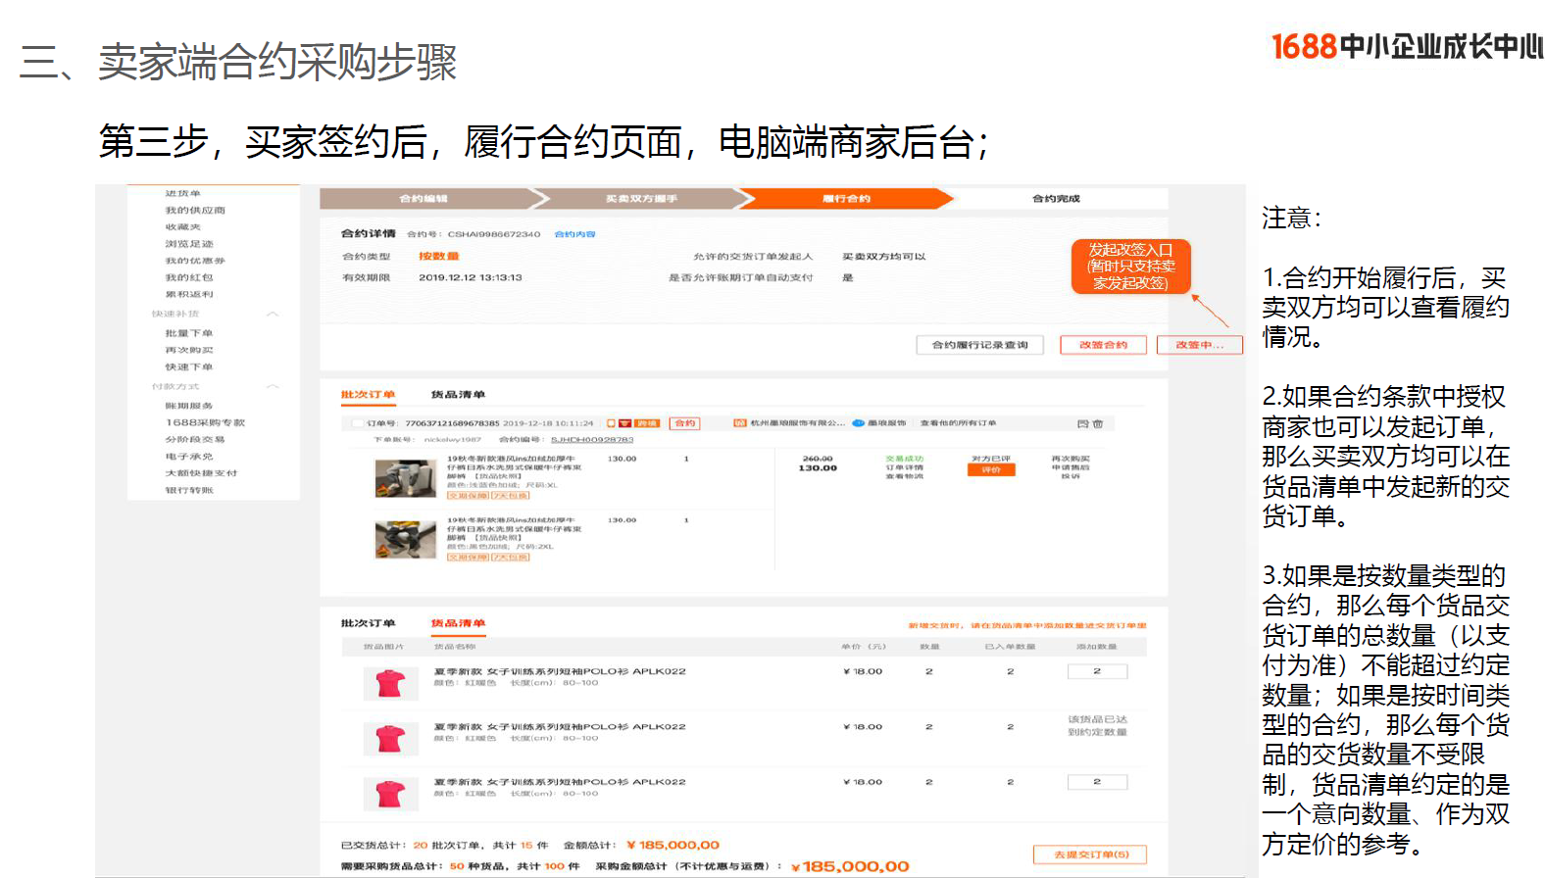
Task: Open 银行转账 in the sidebar
Action: coord(189,490)
